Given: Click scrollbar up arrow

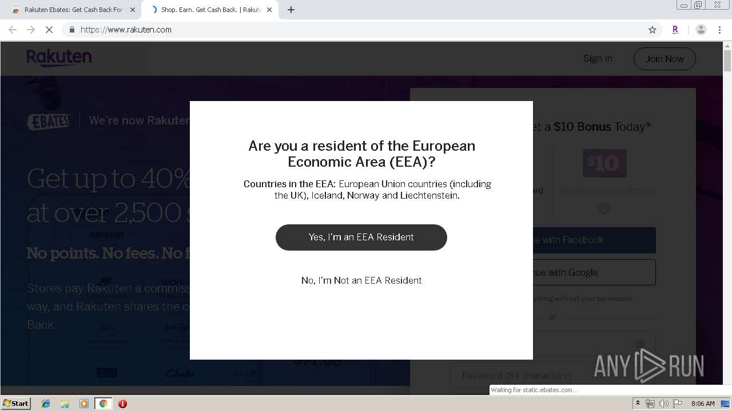Looking at the screenshot, I should point(727,46).
